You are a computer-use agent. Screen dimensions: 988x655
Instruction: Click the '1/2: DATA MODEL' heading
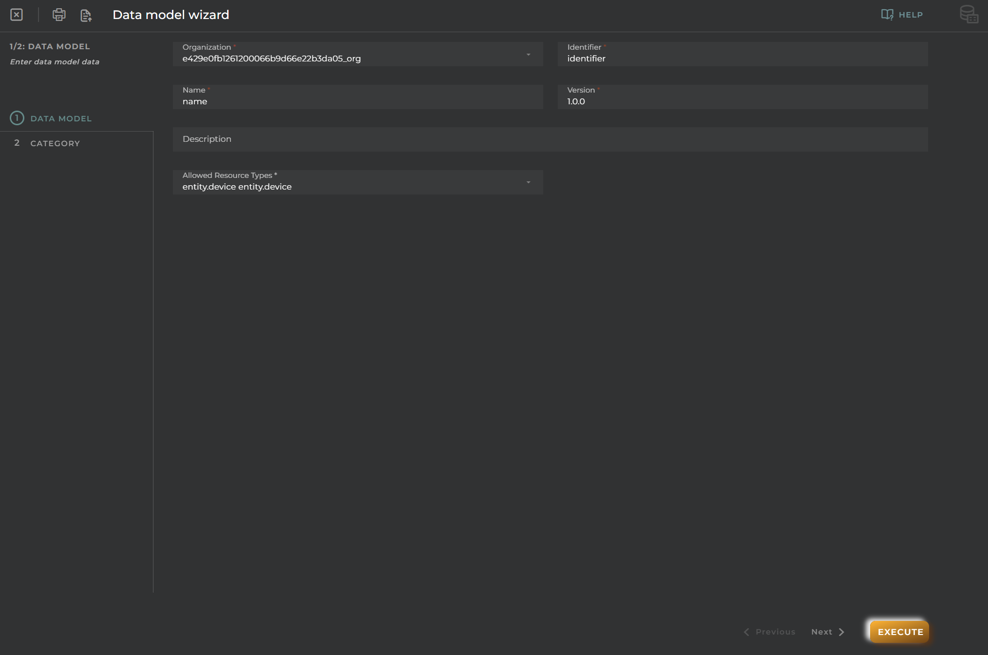[50, 46]
